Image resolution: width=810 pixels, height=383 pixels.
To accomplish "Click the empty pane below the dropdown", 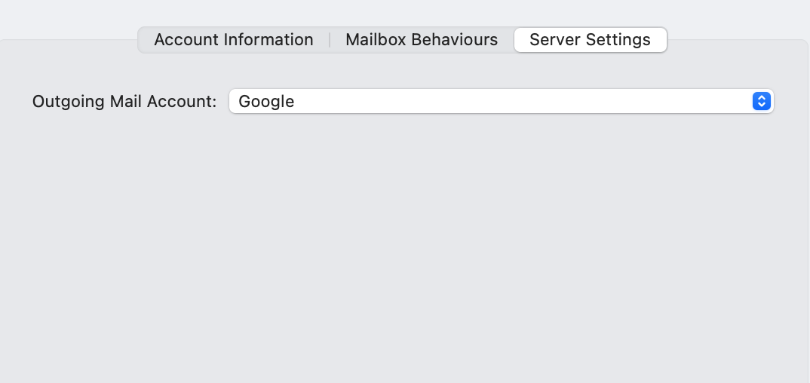I will [x=405, y=249].
